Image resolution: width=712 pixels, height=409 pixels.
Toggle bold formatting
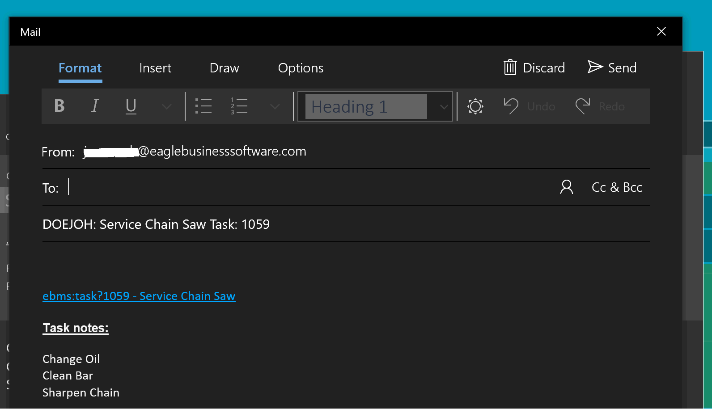tap(59, 106)
